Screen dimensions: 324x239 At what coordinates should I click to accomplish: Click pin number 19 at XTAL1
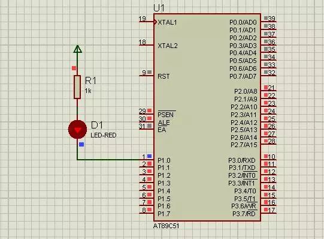point(143,19)
